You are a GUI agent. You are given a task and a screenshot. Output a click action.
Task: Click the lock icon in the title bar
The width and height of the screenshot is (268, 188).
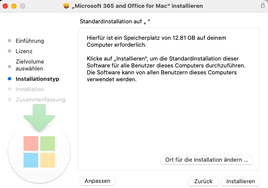tap(262, 6)
